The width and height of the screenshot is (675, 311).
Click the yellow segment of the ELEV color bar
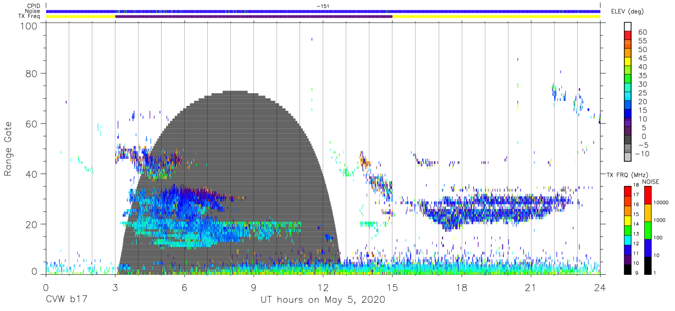click(627, 62)
